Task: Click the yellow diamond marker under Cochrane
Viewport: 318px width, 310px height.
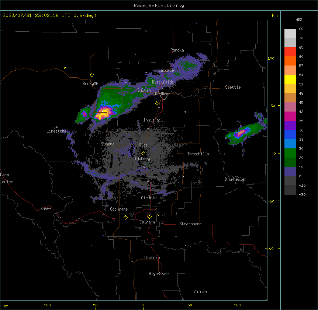Action: (125, 217)
